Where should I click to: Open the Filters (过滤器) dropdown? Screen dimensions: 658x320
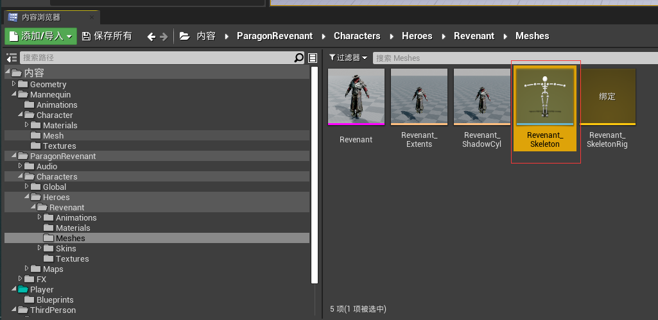[349, 58]
